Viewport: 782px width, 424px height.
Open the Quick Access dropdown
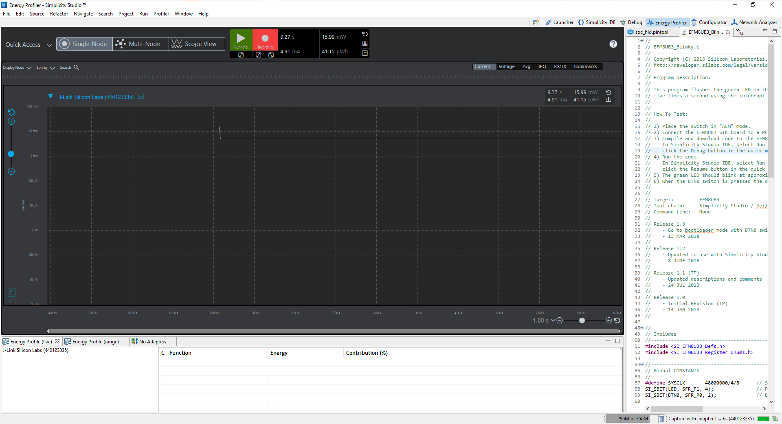click(x=28, y=44)
